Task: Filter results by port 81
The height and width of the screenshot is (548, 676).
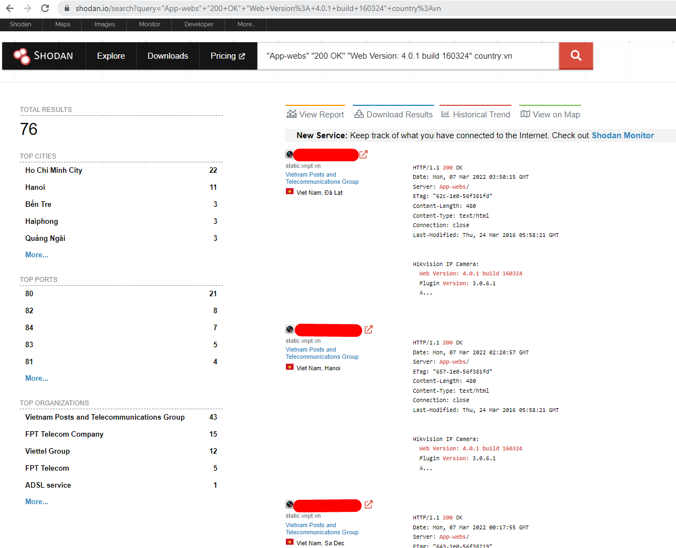Action: click(29, 361)
